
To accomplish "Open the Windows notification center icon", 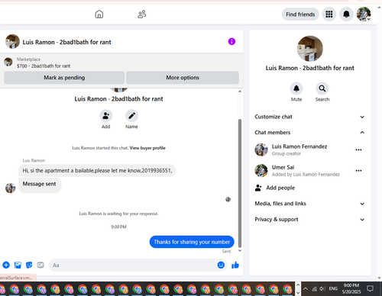I will click(x=370, y=288).
